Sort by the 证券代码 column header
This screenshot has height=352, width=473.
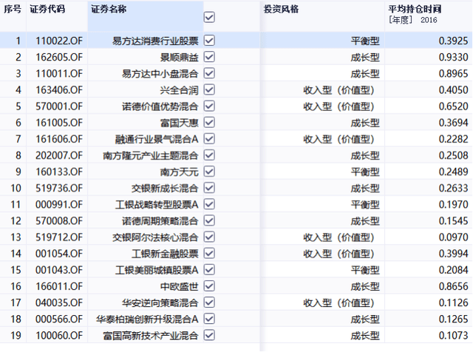click(47, 9)
